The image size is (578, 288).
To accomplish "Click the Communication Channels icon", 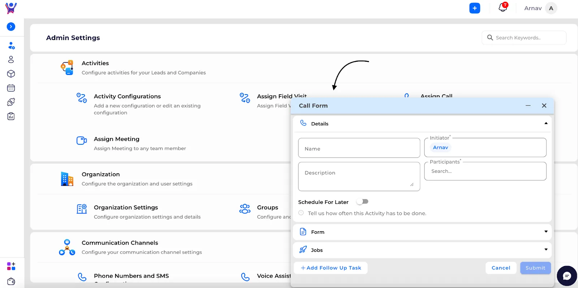I will [x=67, y=247].
